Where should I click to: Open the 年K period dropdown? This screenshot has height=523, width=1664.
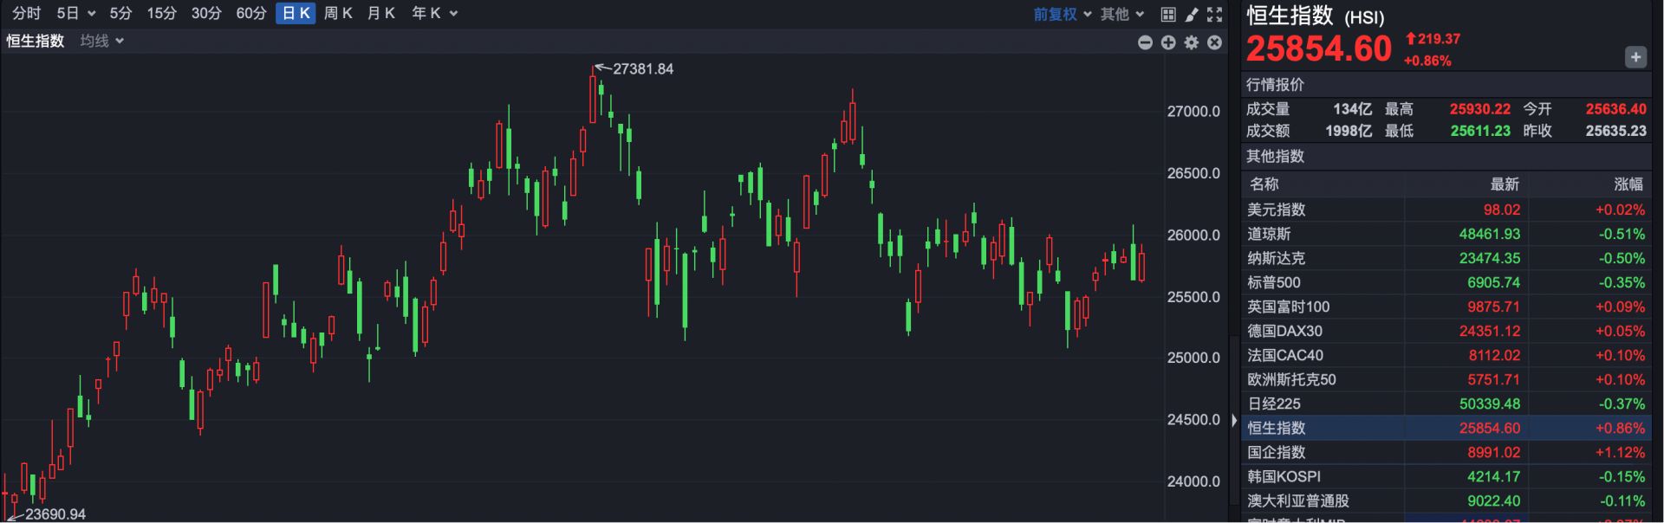[x=434, y=14]
